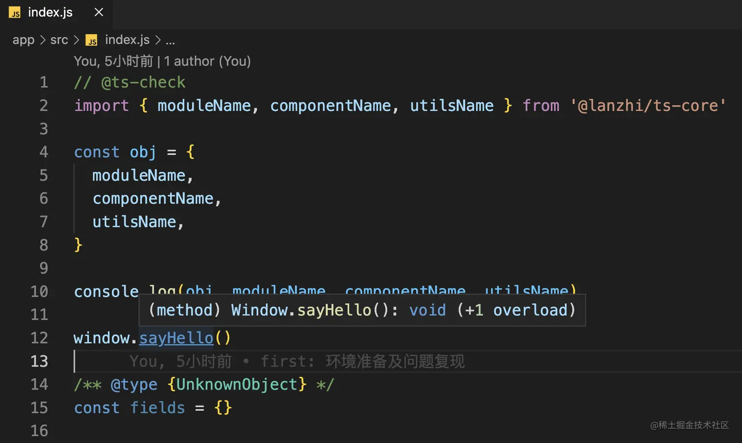Expand chevron after src in breadcrumb
742x443 pixels.
coord(77,40)
